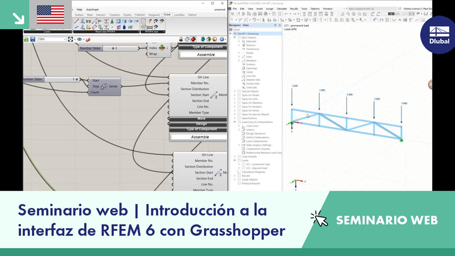The image size is (455, 256).
Task: Click the binoculars icon in the top RFEM toolbar
Action: pos(426,14)
